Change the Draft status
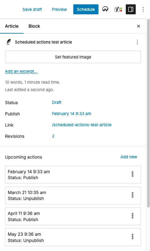This screenshot has width=150, height=251. click(x=57, y=102)
